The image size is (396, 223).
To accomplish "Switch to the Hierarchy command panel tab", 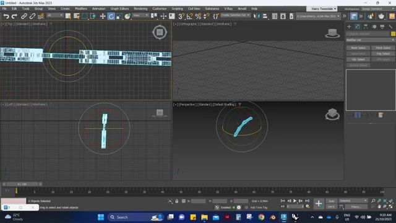I will pos(366,27).
